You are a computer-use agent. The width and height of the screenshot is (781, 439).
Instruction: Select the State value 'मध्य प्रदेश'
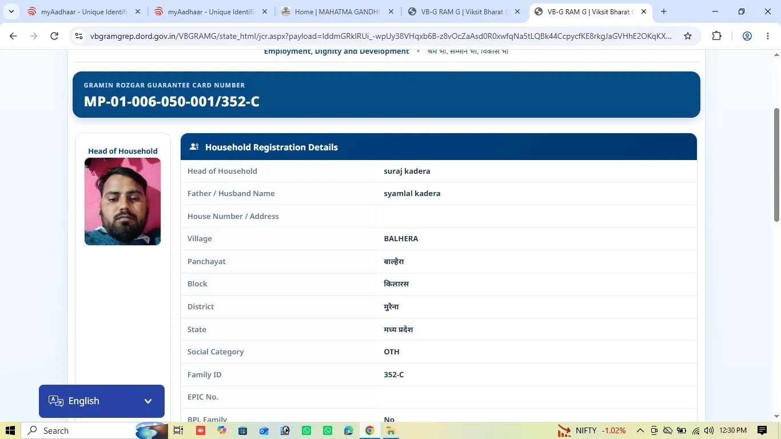399,329
